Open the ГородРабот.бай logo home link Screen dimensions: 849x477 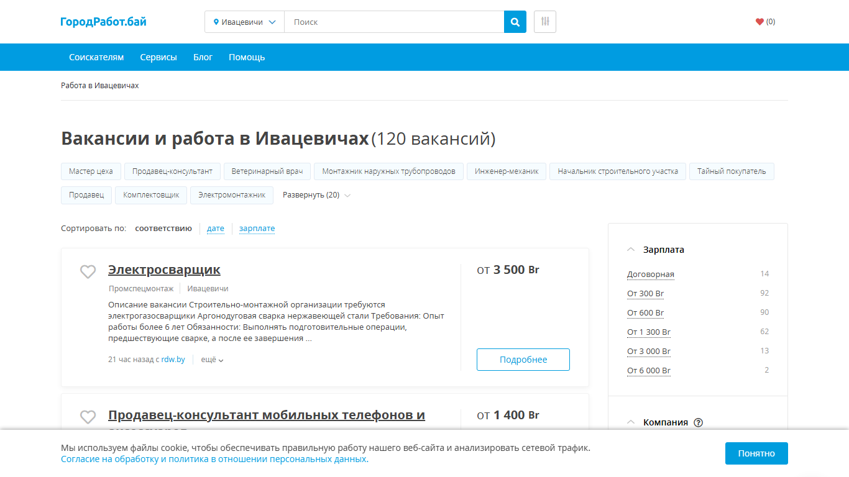pyautogui.click(x=103, y=22)
